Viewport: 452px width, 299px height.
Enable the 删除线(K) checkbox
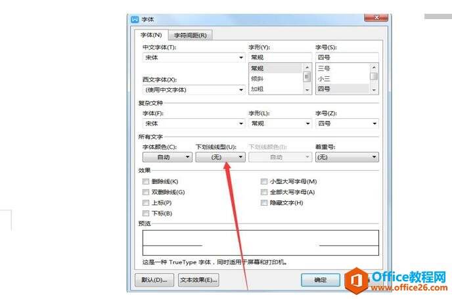(x=146, y=181)
